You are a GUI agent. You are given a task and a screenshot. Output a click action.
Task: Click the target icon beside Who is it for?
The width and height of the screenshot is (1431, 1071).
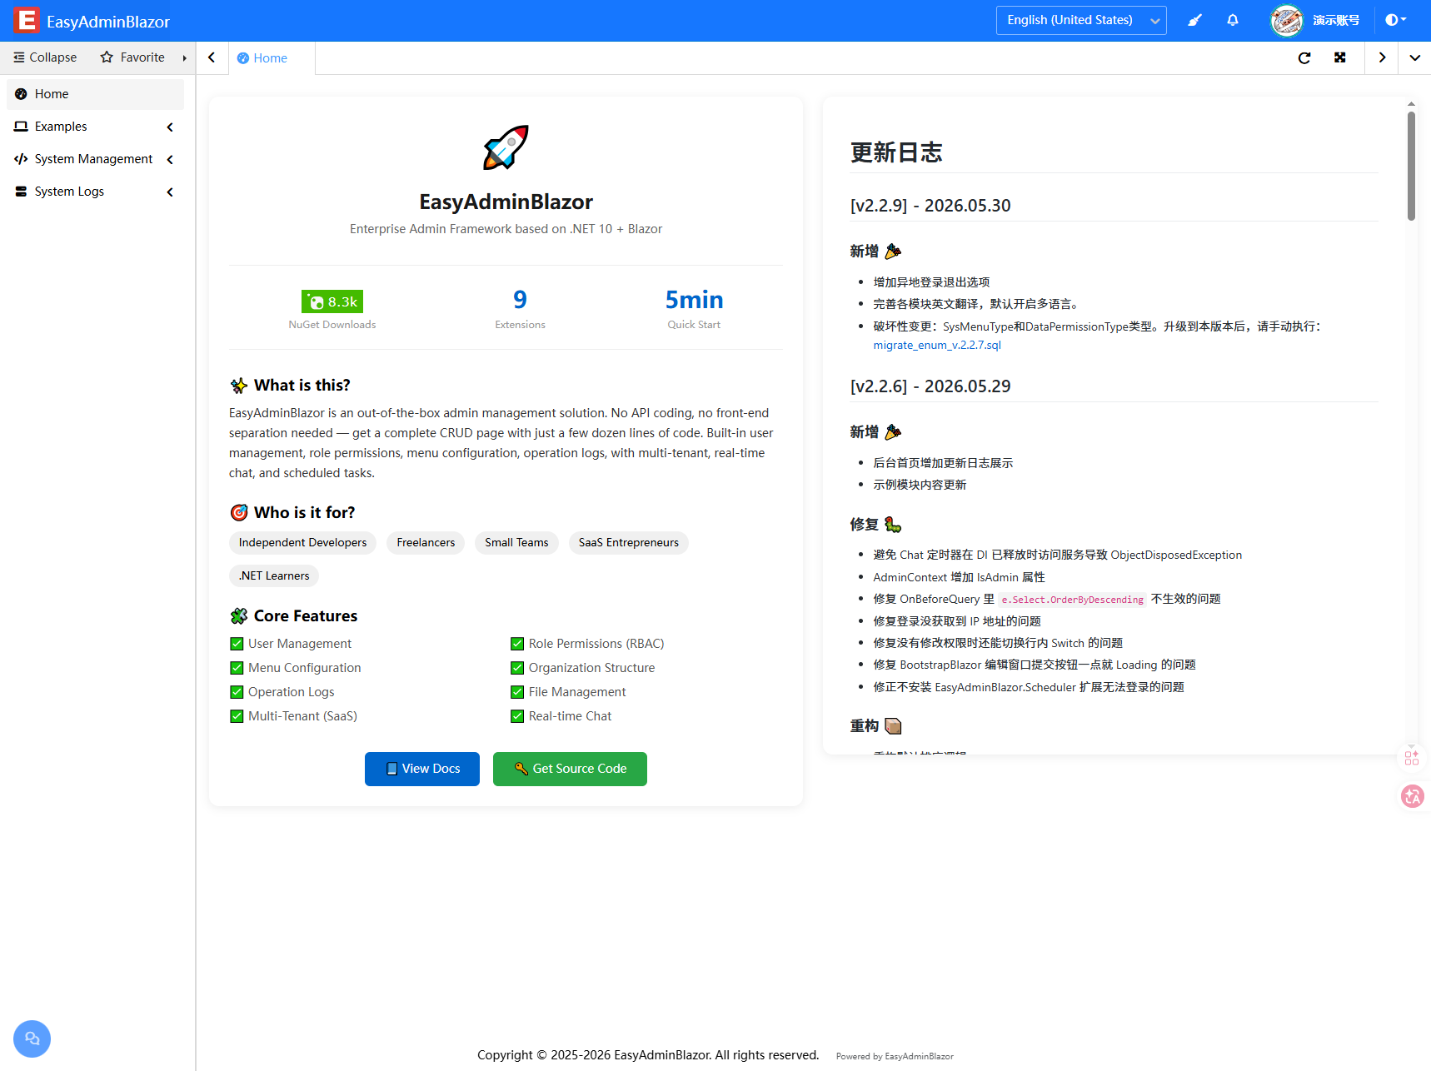point(239,513)
